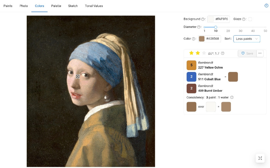Click the ΔE* info question mark
The width and height of the screenshot is (270, 168).
(222, 53)
